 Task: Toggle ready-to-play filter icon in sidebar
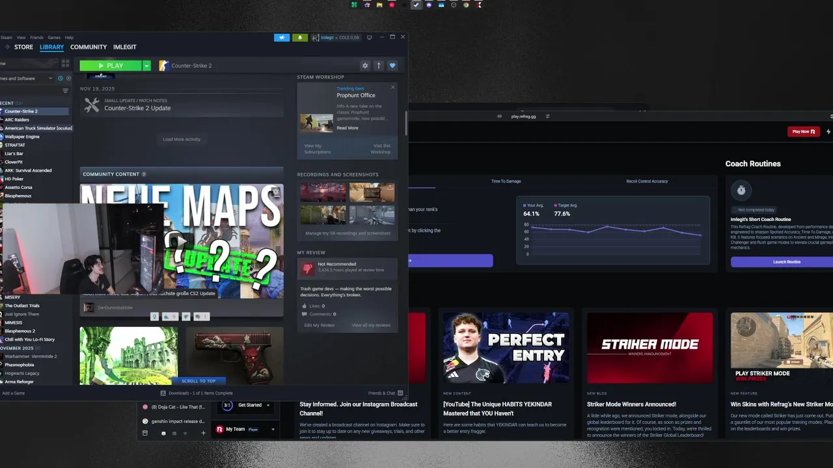pyautogui.click(x=68, y=79)
